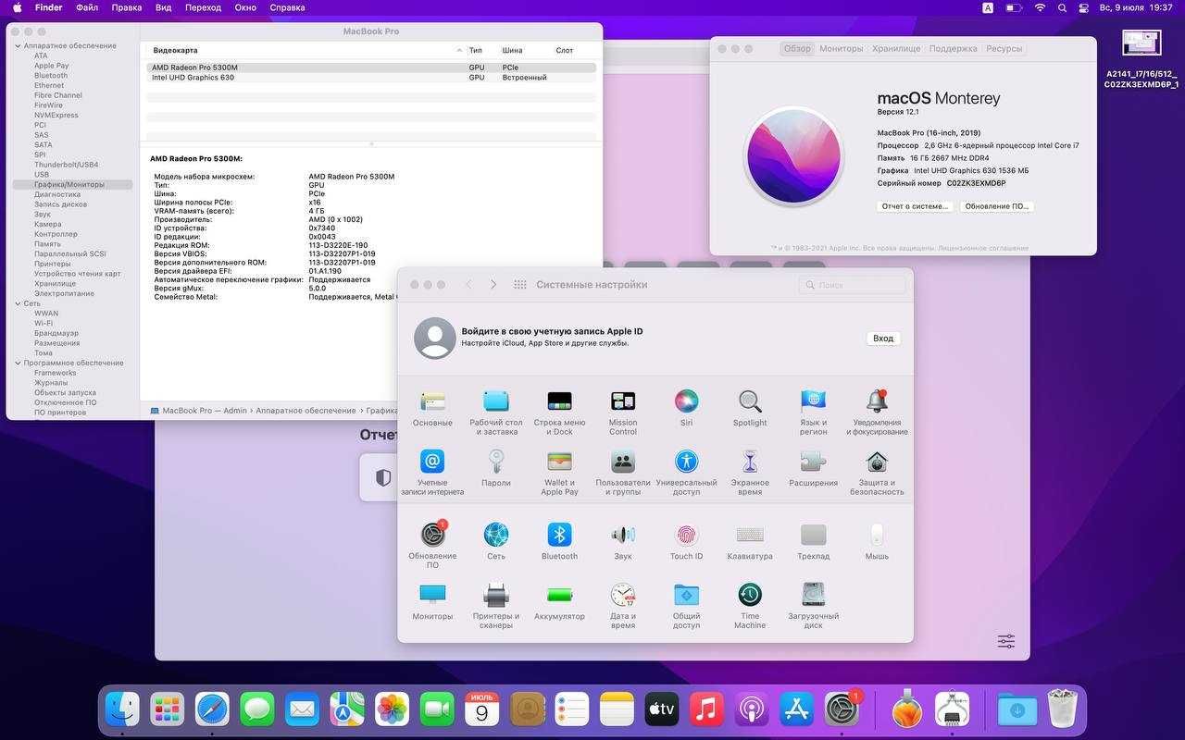Select Wi-Fi under Сеть in sidebar

[44, 323]
